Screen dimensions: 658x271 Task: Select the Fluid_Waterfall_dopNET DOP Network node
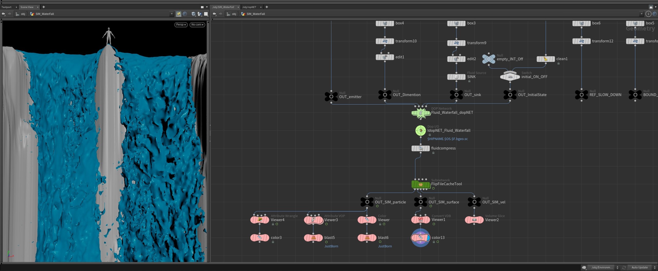421,113
